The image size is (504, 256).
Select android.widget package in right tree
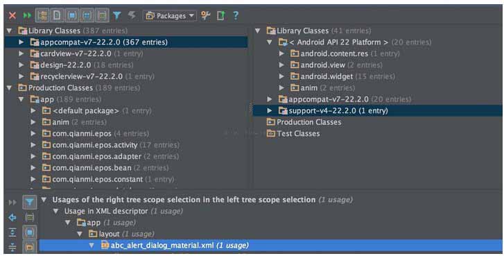pos(327,76)
